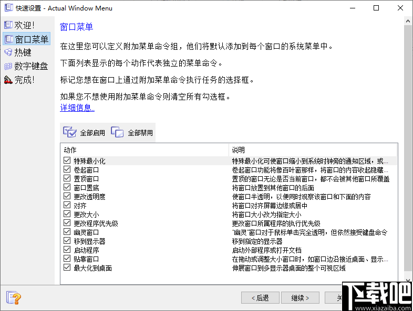Select the 启动程序 row label
The width and height of the screenshot is (413, 311).
(86, 250)
